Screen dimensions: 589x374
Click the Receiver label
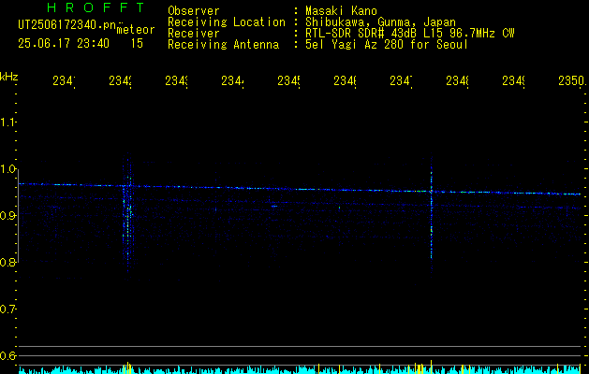click(x=194, y=34)
